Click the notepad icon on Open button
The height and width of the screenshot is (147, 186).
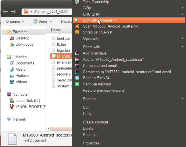pyautogui.click(x=35, y=22)
